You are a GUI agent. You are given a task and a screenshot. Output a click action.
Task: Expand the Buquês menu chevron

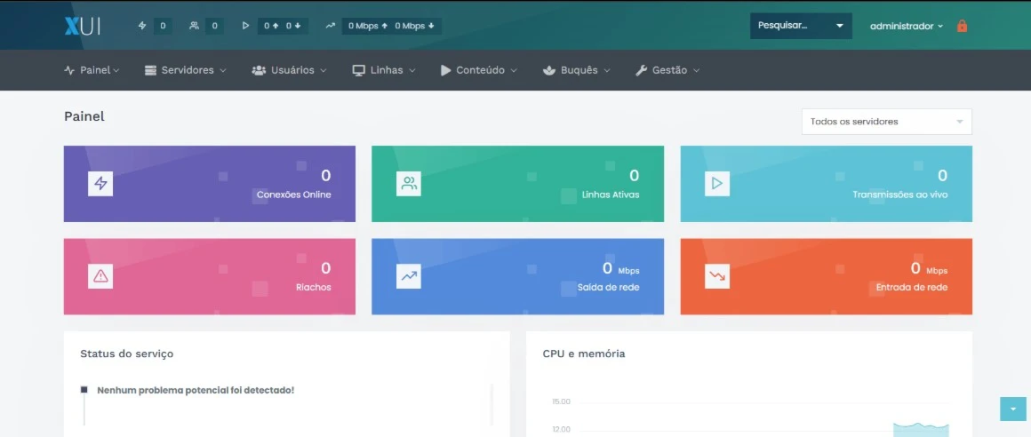pos(607,70)
